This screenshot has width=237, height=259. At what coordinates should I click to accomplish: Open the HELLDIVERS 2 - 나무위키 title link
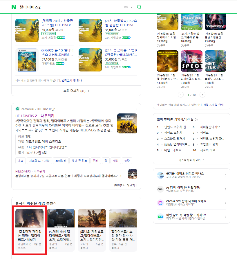click(x=35, y=116)
